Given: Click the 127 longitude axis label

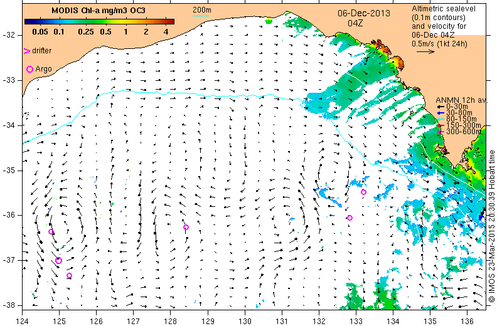Looking at the screenshot, I should (133, 320).
